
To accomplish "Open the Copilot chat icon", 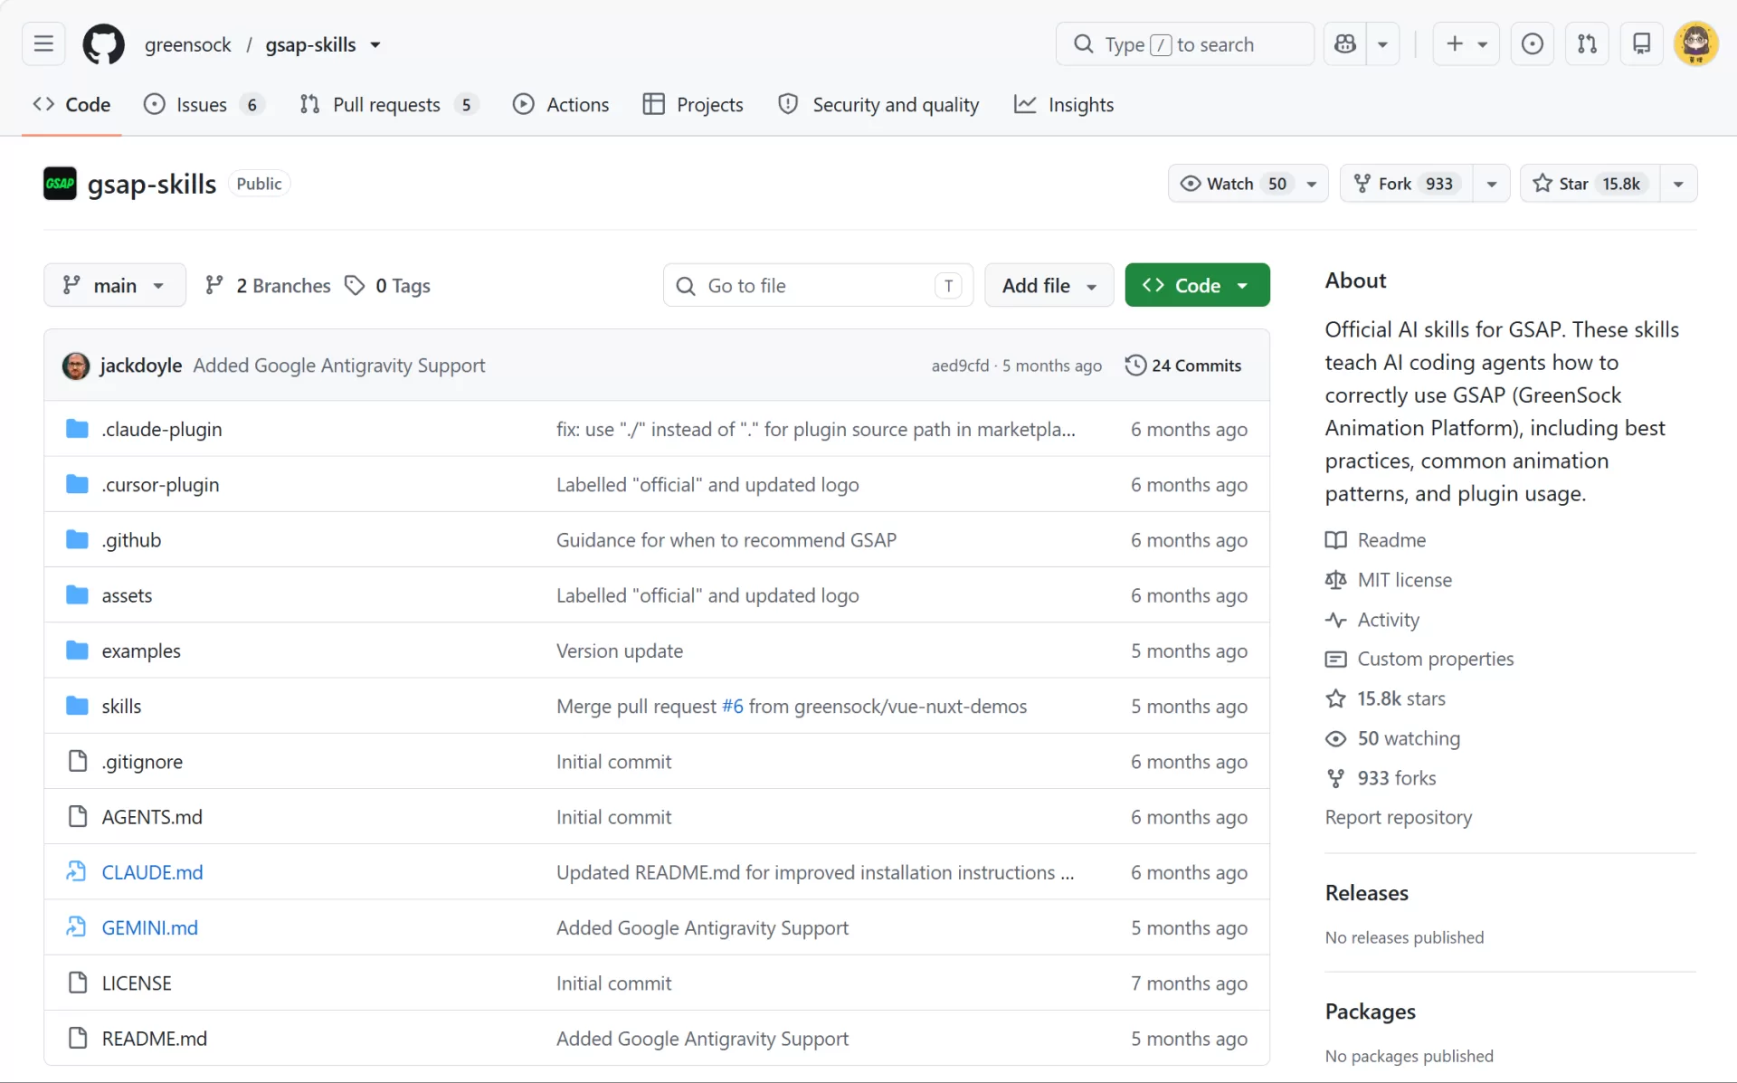I will (x=1345, y=43).
